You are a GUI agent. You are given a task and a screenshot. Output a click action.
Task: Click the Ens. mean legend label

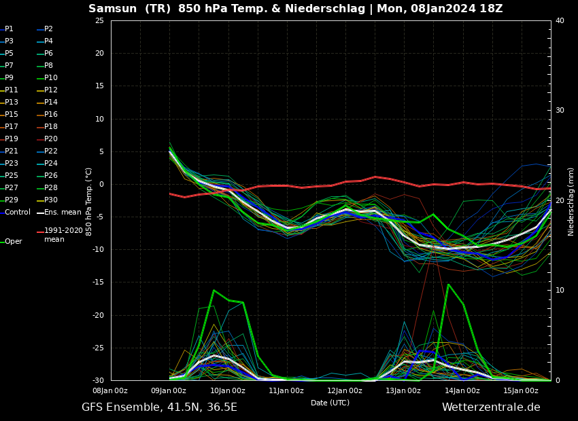coord(63,212)
